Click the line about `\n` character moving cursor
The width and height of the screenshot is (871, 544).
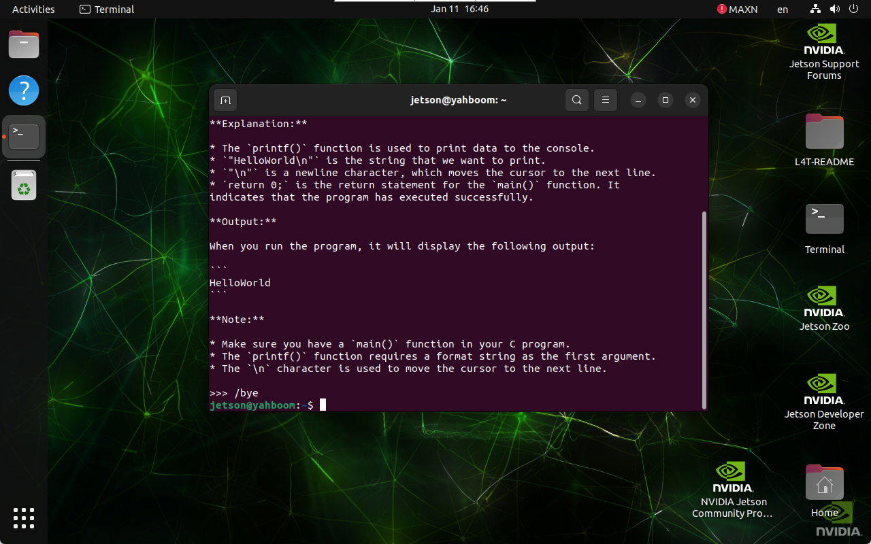click(x=408, y=369)
